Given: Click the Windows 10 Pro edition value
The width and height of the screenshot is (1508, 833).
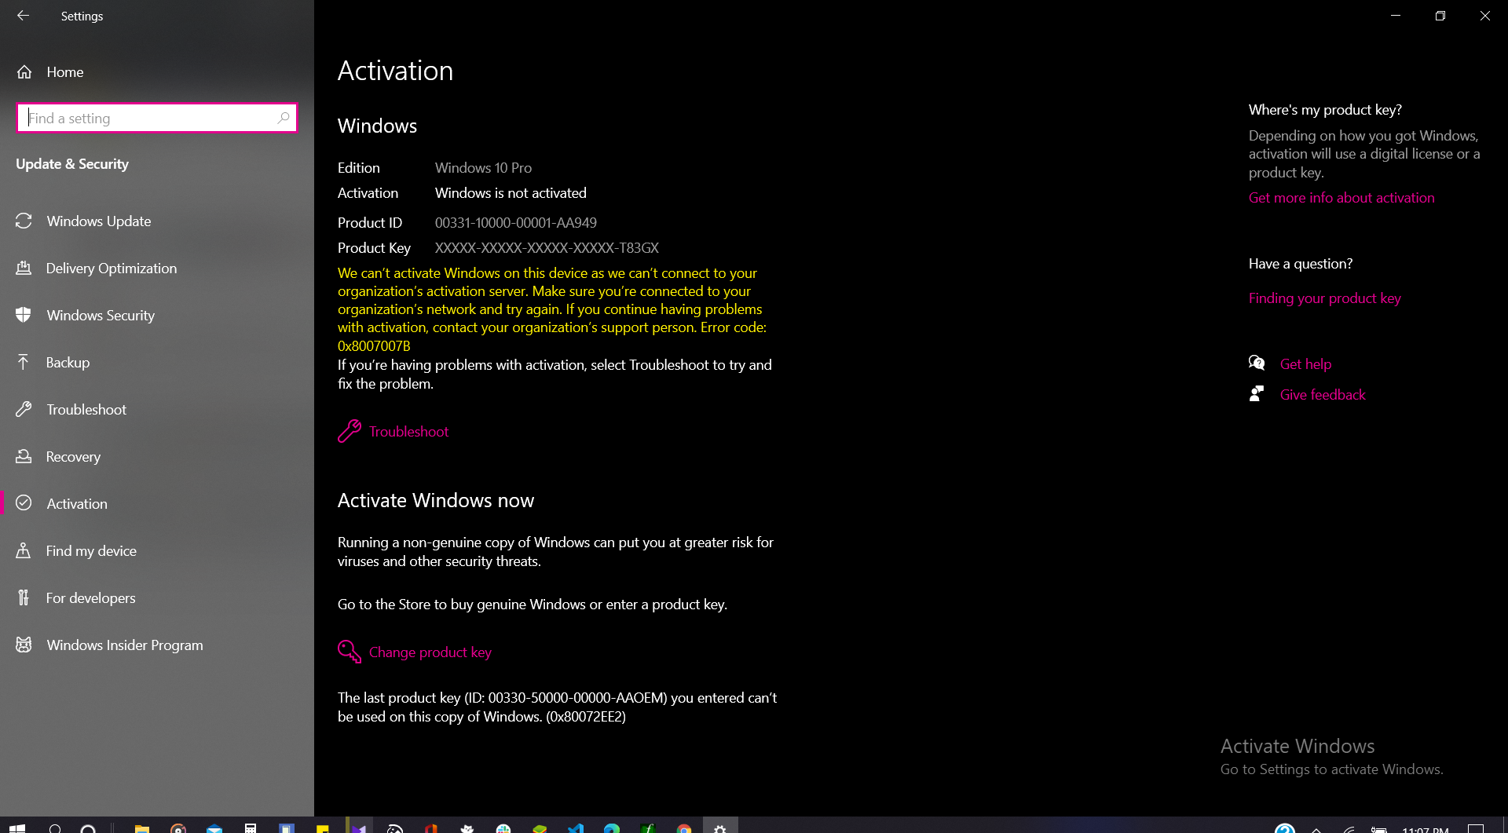Looking at the screenshot, I should [483, 168].
